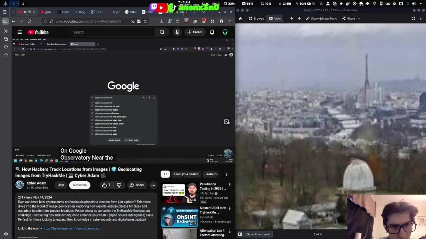Open YouTube notifications bell
The width and height of the screenshot is (426, 239).
212,32
